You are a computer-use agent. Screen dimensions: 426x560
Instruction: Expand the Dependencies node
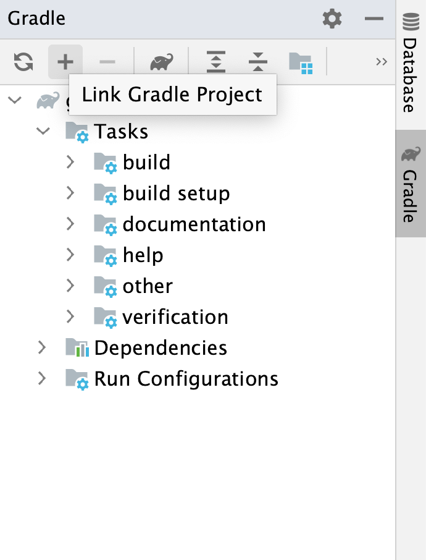(x=42, y=347)
